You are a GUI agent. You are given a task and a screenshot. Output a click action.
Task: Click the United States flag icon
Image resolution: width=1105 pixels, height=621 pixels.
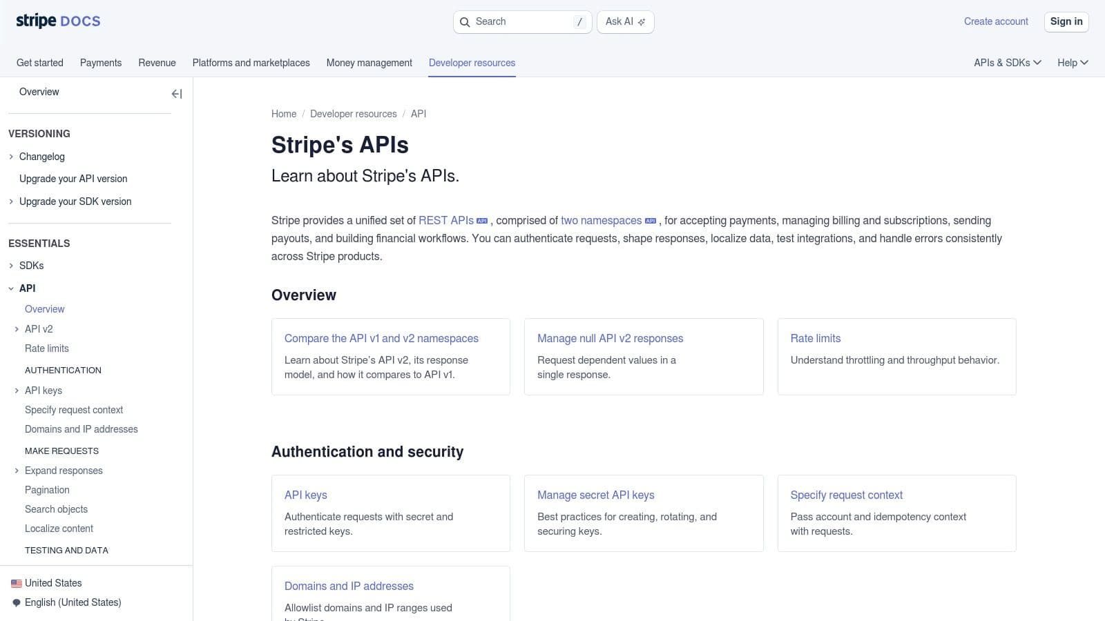pos(17,583)
